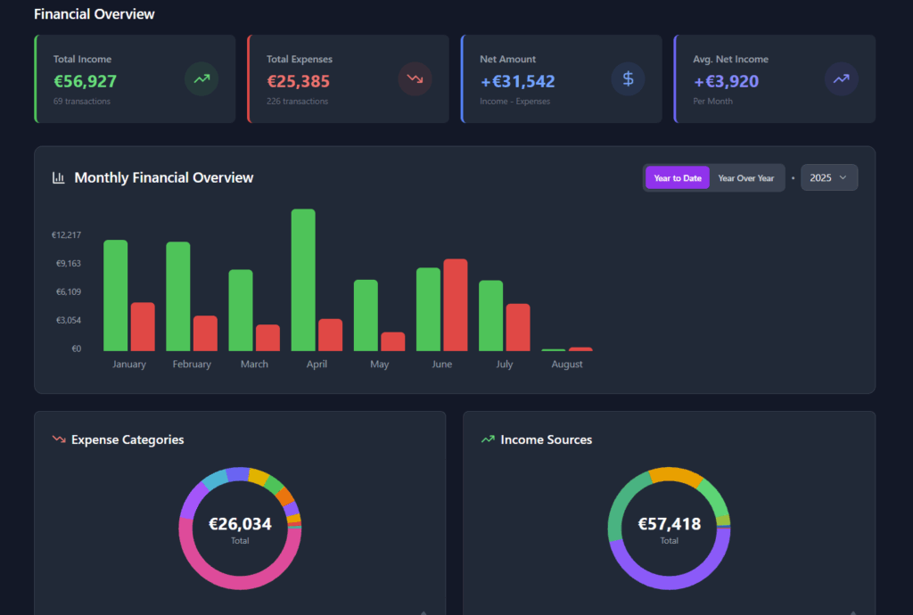
Task: Switch to Year Over Year view
Action: tap(746, 178)
